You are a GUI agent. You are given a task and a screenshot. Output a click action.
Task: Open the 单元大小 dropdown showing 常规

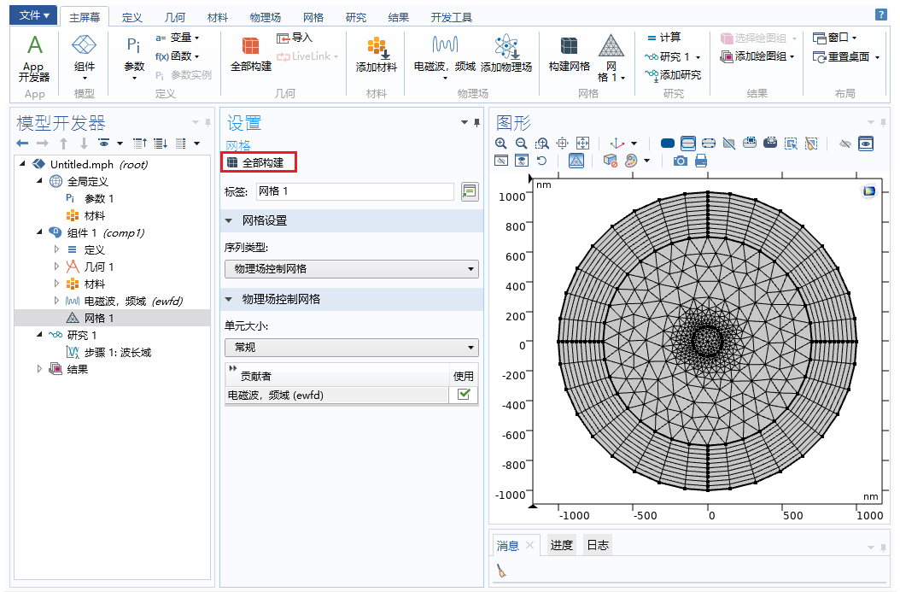(x=351, y=348)
